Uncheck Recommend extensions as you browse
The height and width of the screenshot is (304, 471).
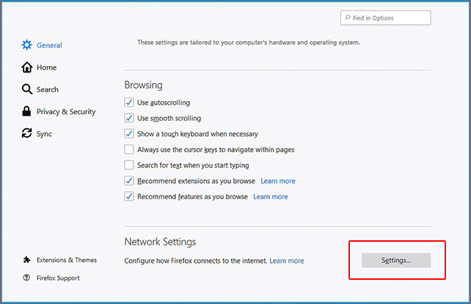coord(129,181)
